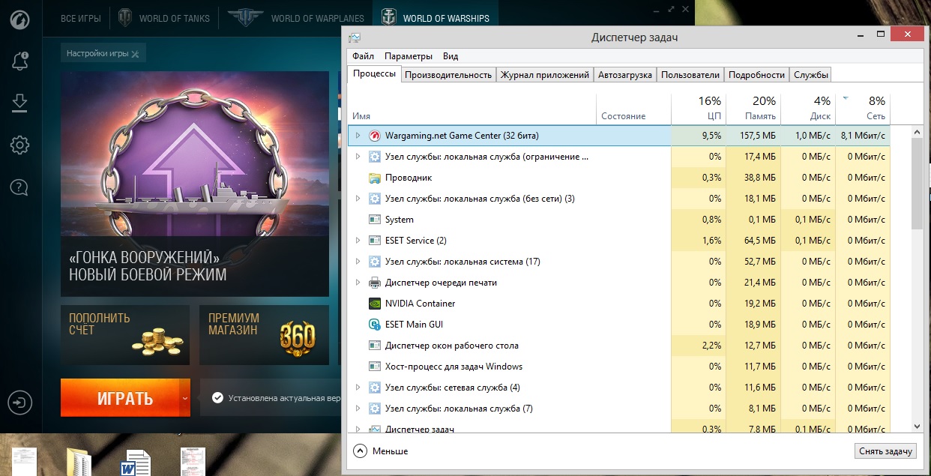Sort processes by the Память column header
931x476 pixels.
click(x=753, y=108)
